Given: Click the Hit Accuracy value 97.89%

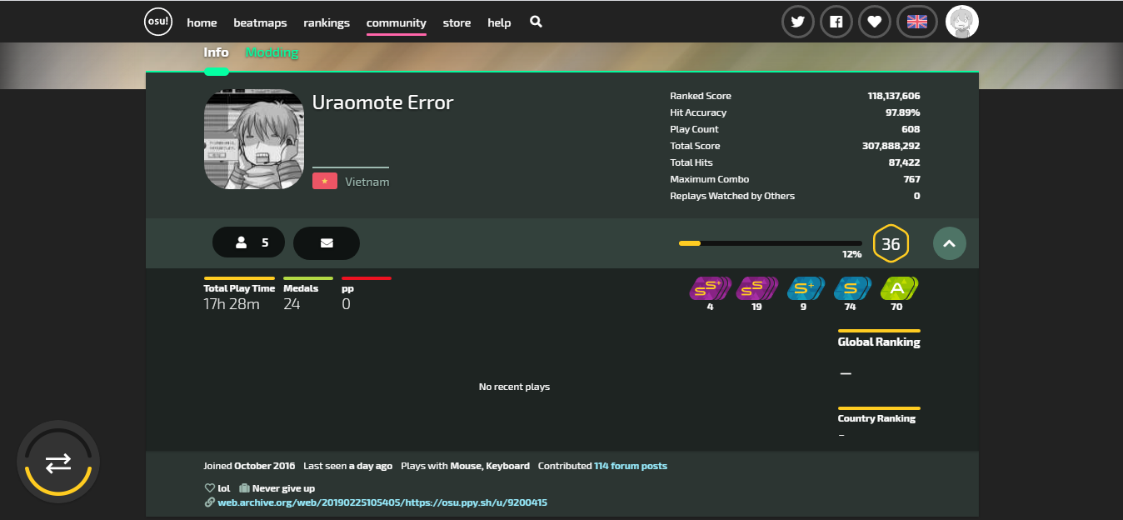Looking at the screenshot, I should (903, 112).
